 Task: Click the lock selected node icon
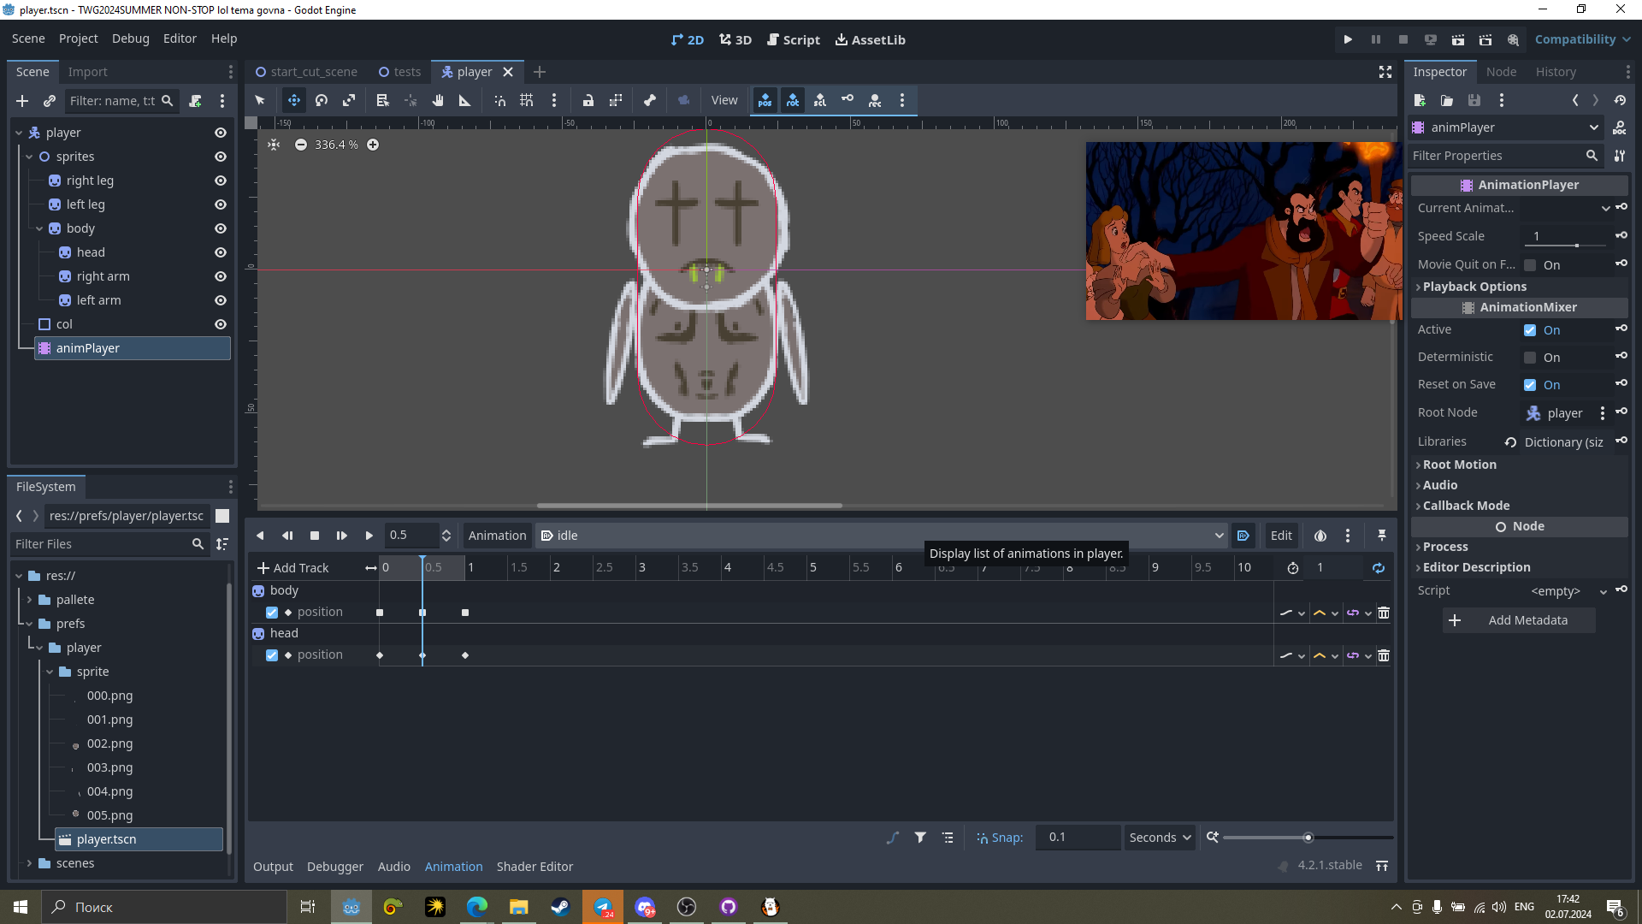pos(588,100)
